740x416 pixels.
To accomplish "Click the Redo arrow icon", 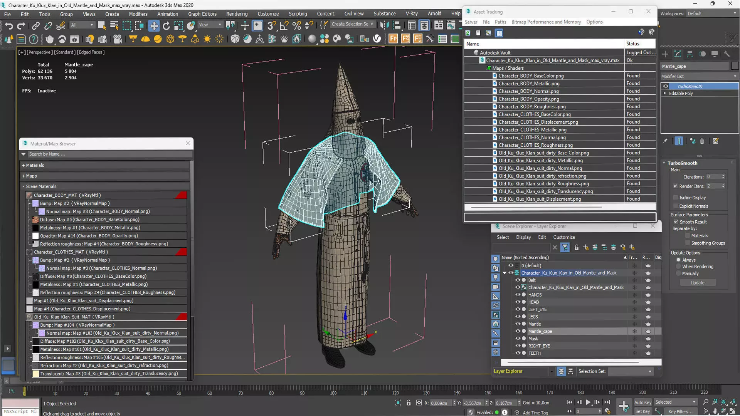I will (x=21, y=26).
